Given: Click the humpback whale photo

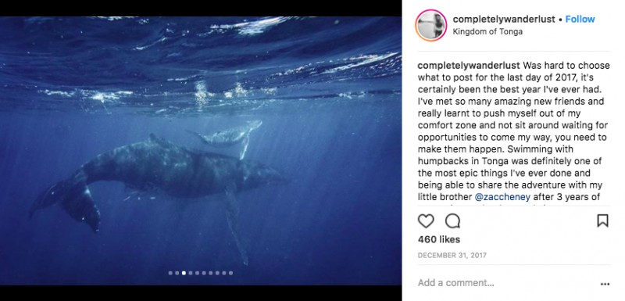Looking at the screenshot, I should pyautogui.click(x=201, y=151).
